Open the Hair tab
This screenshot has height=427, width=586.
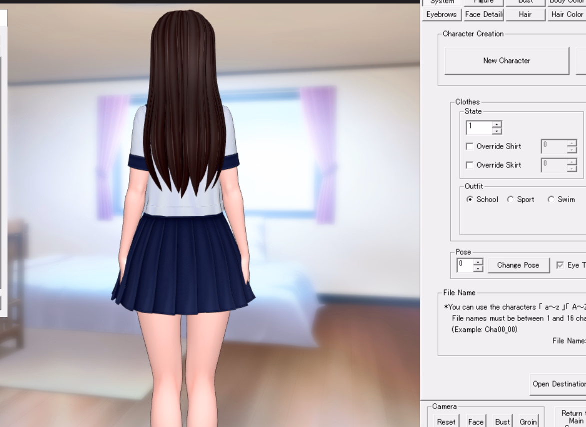[525, 14]
